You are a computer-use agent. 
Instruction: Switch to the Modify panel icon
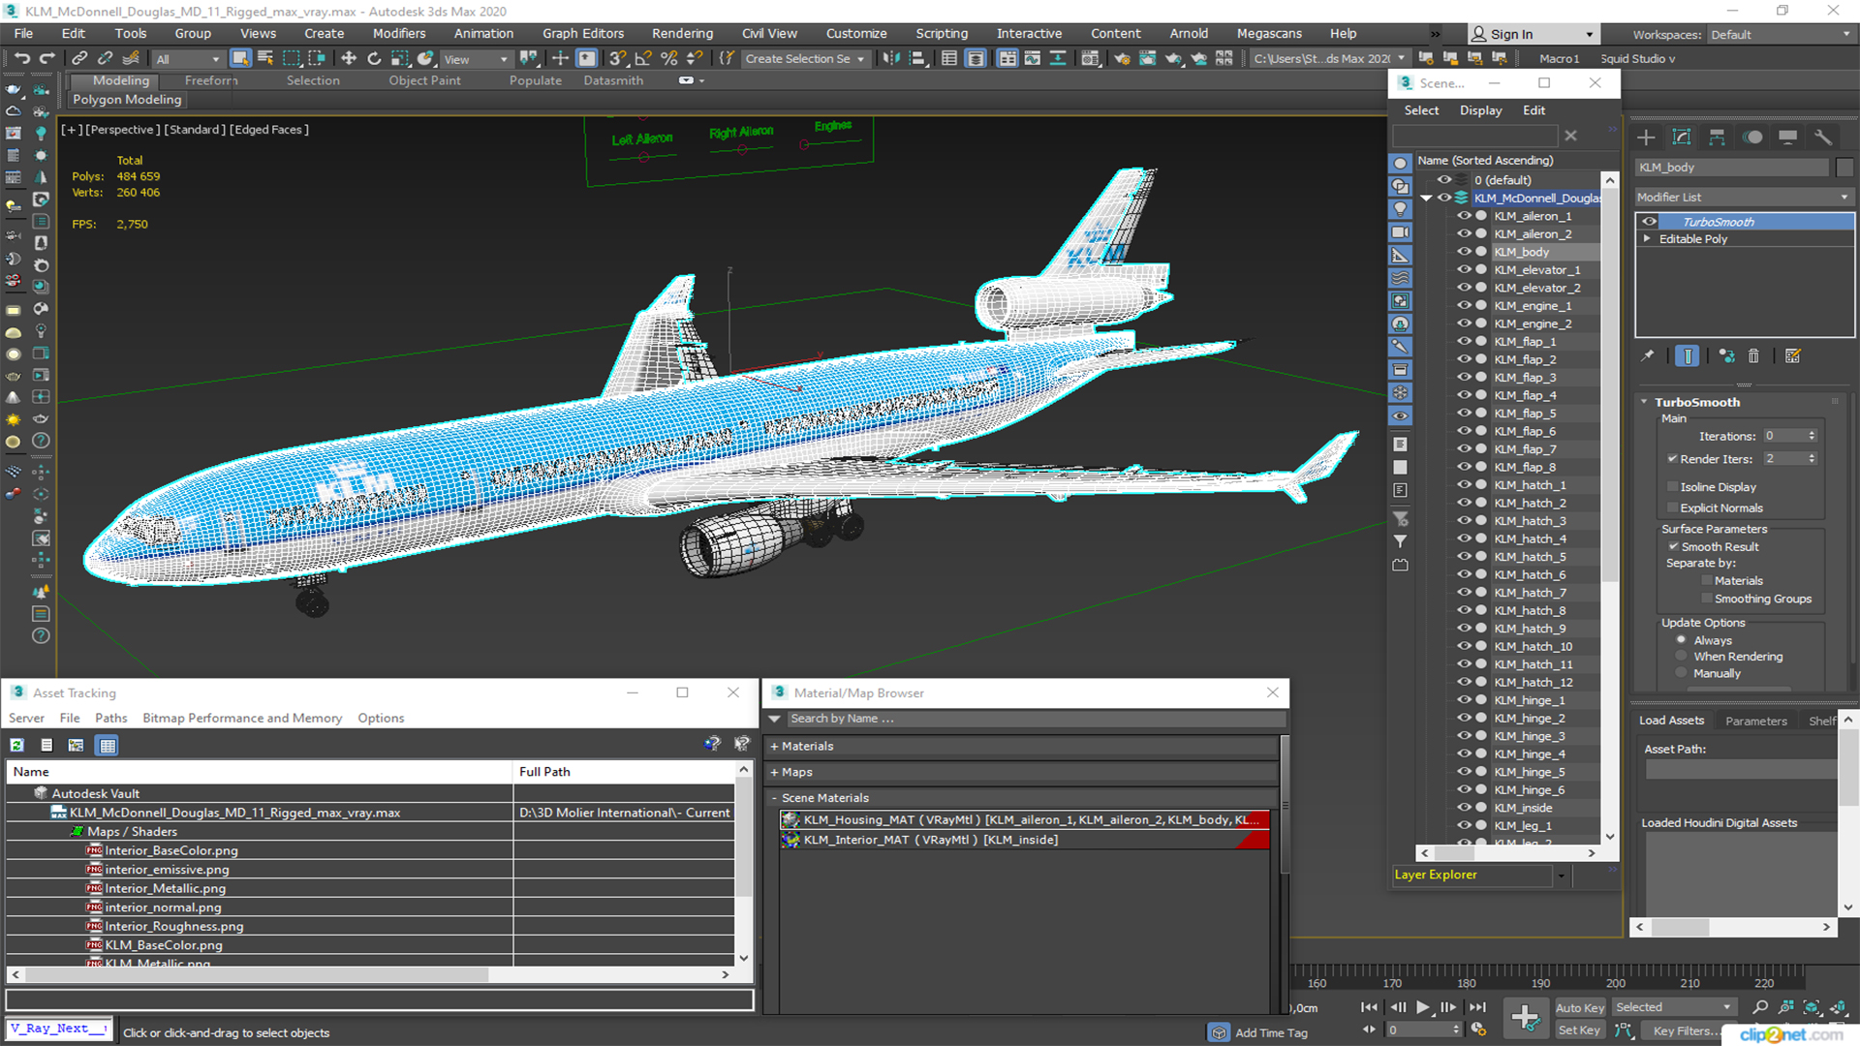(1682, 137)
